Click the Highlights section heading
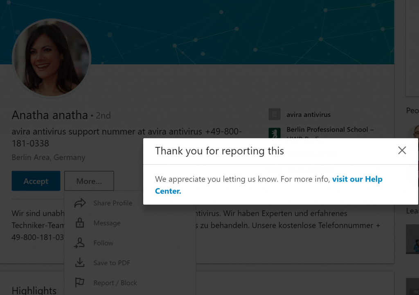The height and width of the screenshot is (295, 419). [34, 290]
